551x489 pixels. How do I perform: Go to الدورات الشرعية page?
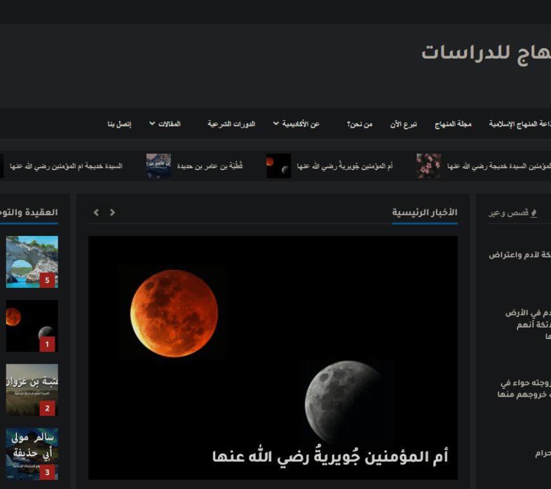point(231,124)
